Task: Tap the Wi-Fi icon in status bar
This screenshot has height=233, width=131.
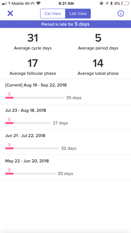Action: [x=39, y=3]
